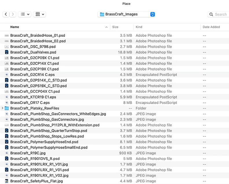The width and height of the screenshot is (229, 184).
Task: Click the magnifying glass search icon
Action: (211, 14)
